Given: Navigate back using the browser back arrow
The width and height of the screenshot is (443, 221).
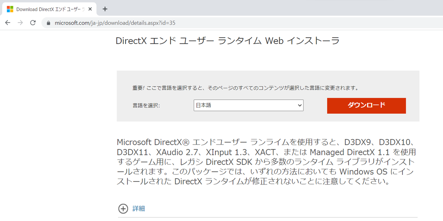Looking at the screenshot, I should click(8, 23).
